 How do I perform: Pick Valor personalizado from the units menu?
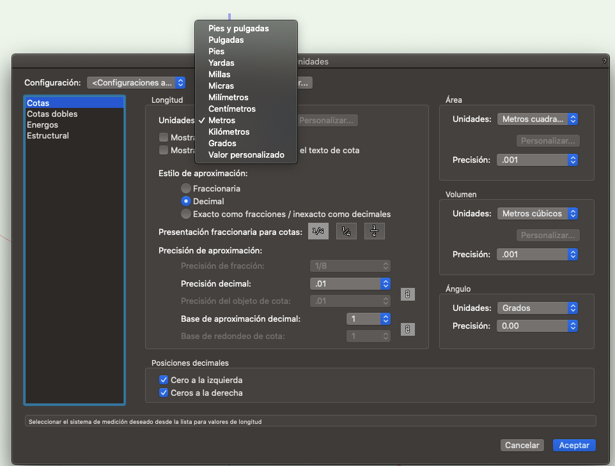[x=246, y=154]
